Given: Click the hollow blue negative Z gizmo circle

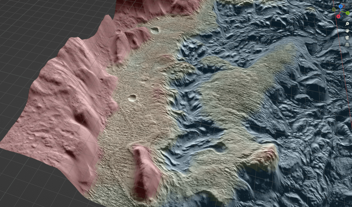Looking at the screenshot, I should [341, 16].
